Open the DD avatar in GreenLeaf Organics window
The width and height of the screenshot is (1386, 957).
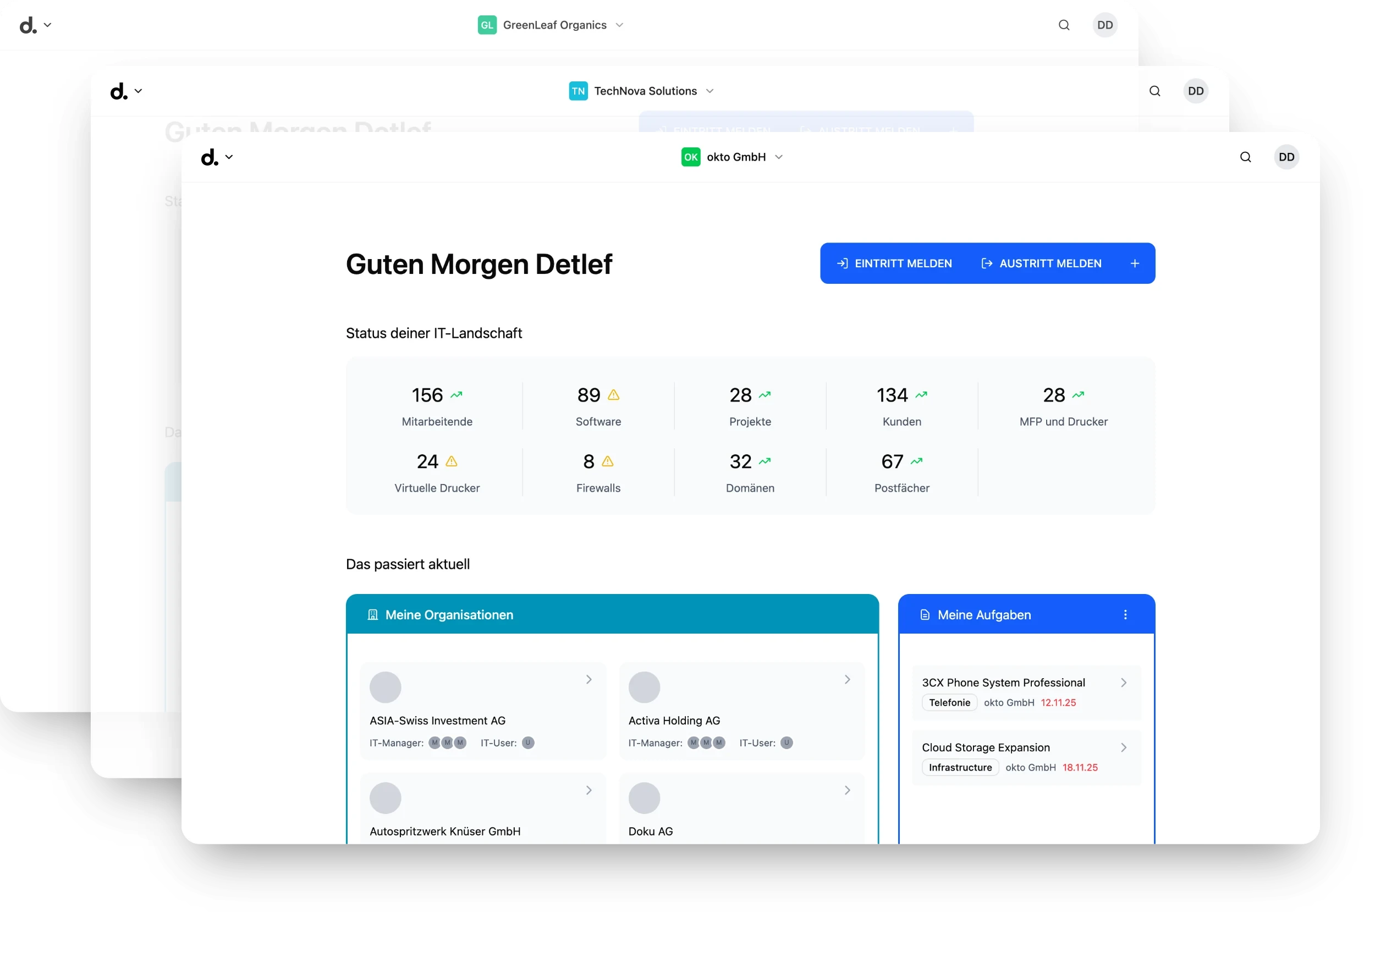1105,25
